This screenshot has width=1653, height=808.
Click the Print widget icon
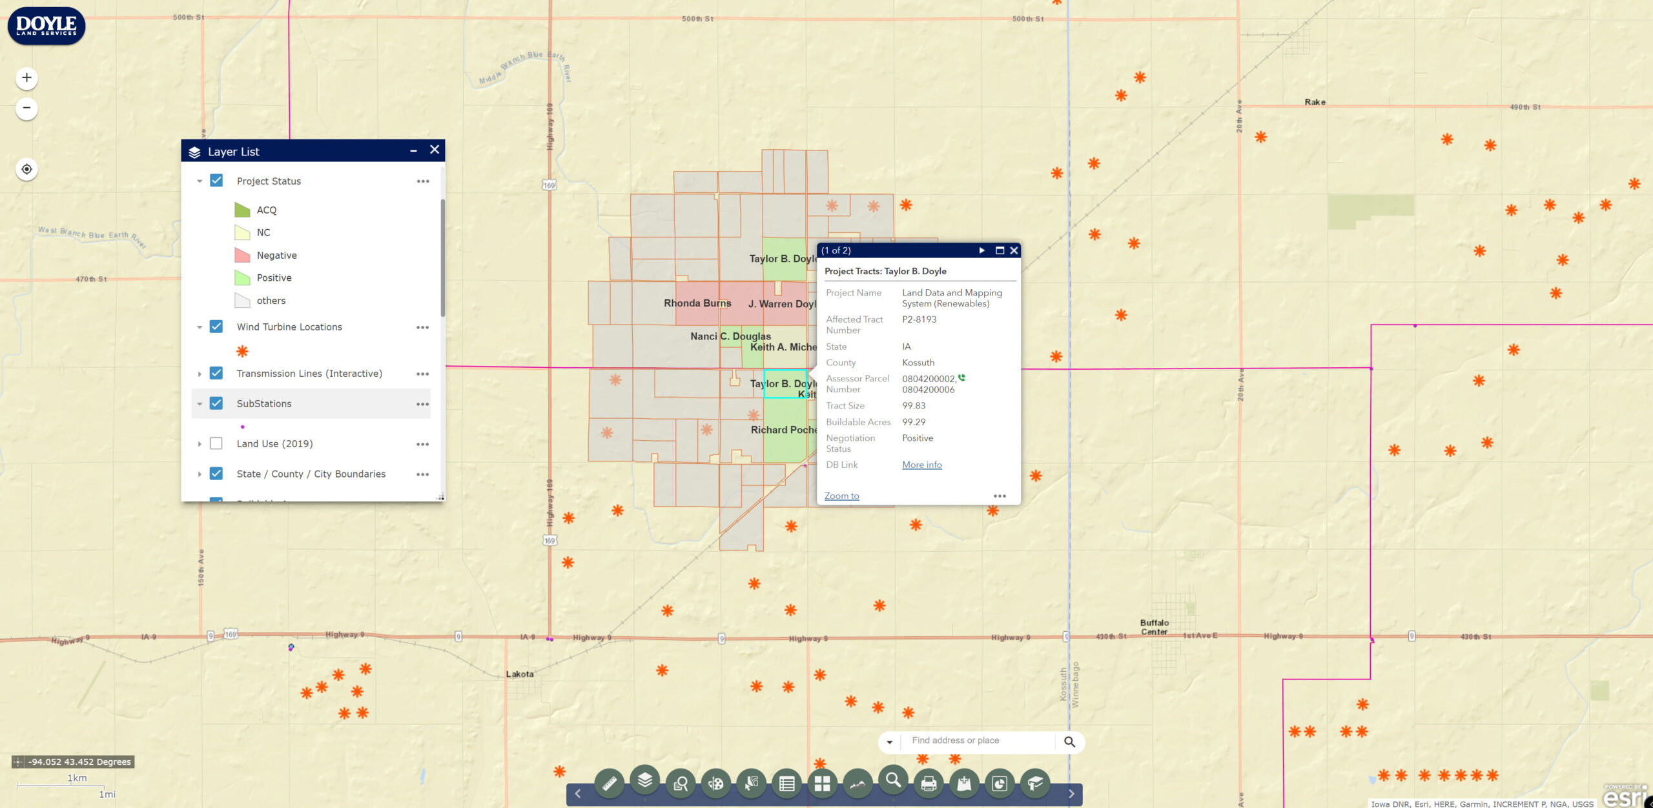[x=929, y=783]
